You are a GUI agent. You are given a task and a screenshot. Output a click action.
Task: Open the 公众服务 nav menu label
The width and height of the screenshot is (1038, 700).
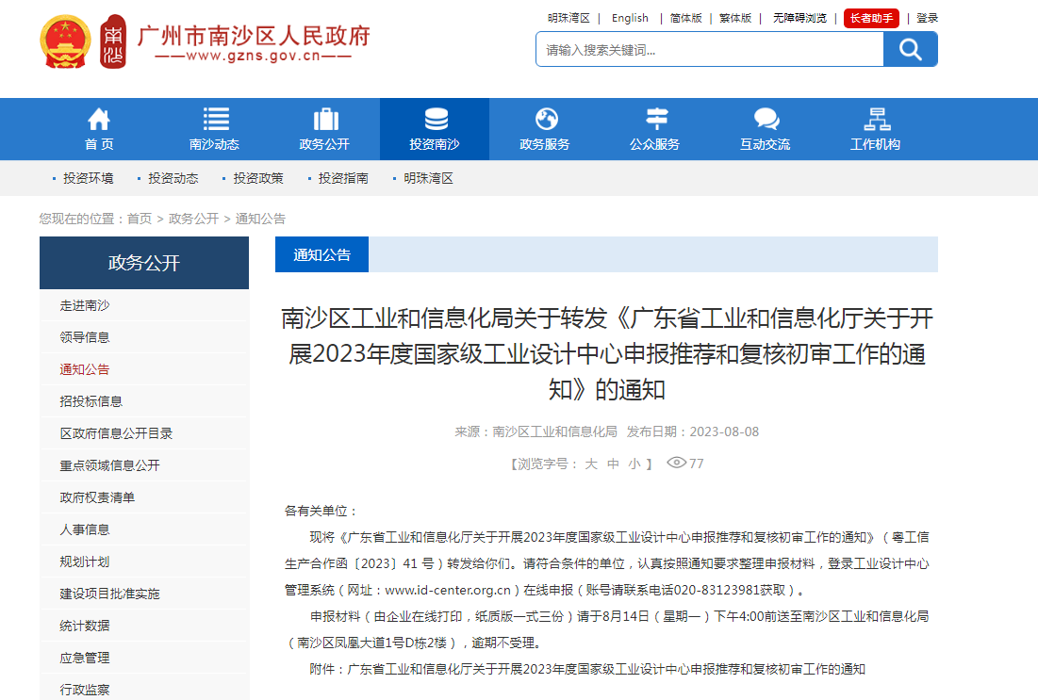pos(654,144)
